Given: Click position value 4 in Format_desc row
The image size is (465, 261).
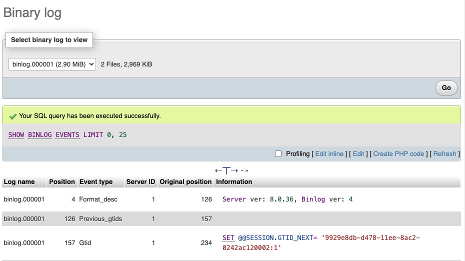Looking at the screenshot, I should coord(73,199).
